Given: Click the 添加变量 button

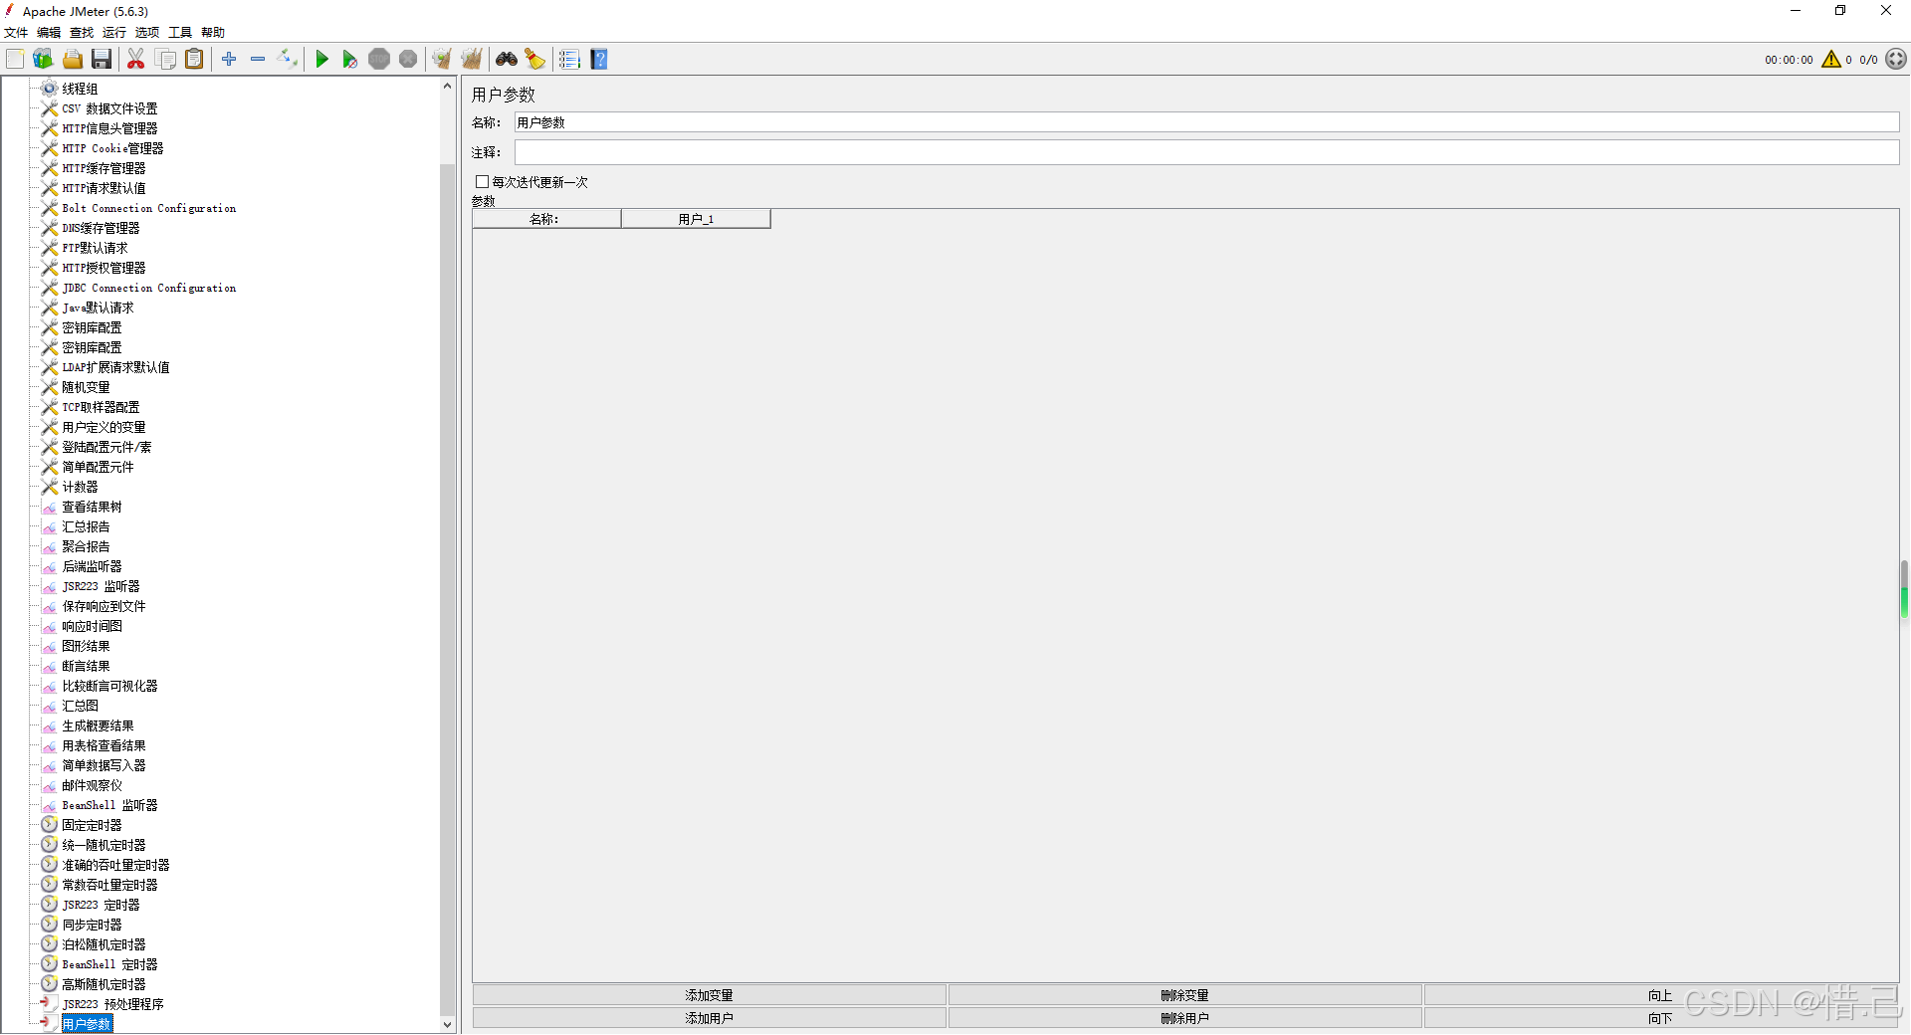Looking at the screenshot, I should [709, 995].
